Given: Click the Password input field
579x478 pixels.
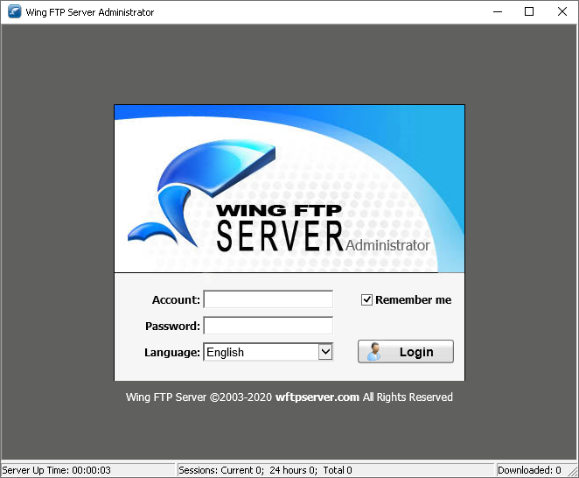Looking at the screenshot, I should pos(269,326).
